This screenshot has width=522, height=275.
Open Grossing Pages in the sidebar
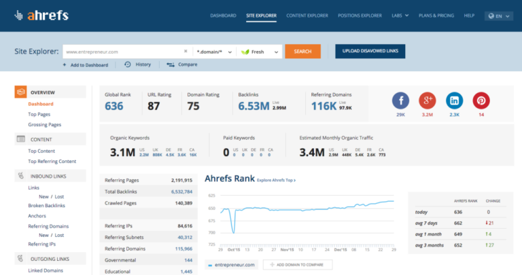click(45, 124)
